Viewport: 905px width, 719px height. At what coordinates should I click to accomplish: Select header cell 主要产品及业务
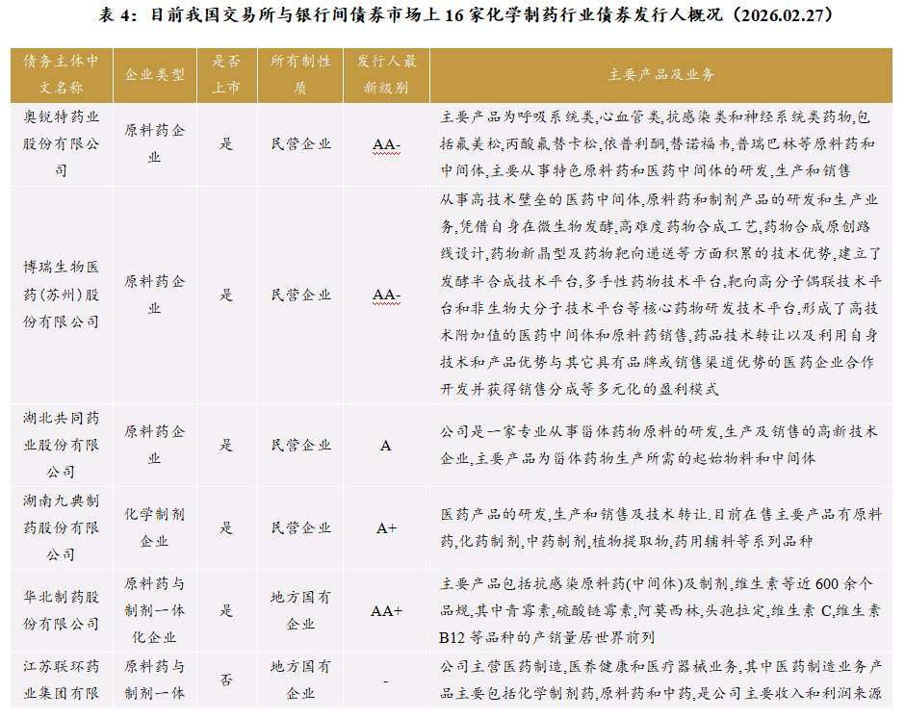tap(661, 74)
